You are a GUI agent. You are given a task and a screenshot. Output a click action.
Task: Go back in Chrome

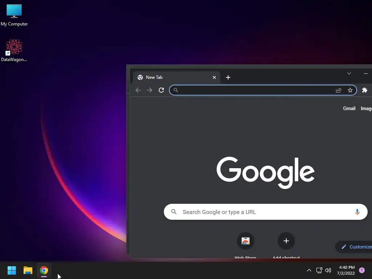click(138, 90)
